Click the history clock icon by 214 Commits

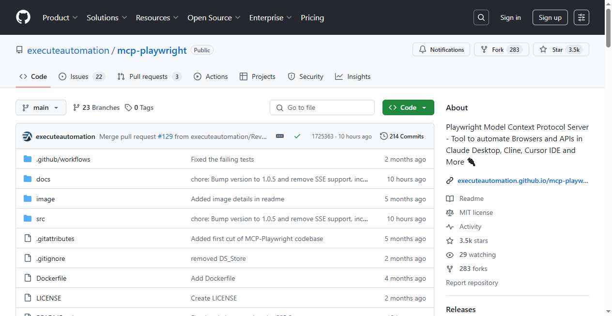384,136
